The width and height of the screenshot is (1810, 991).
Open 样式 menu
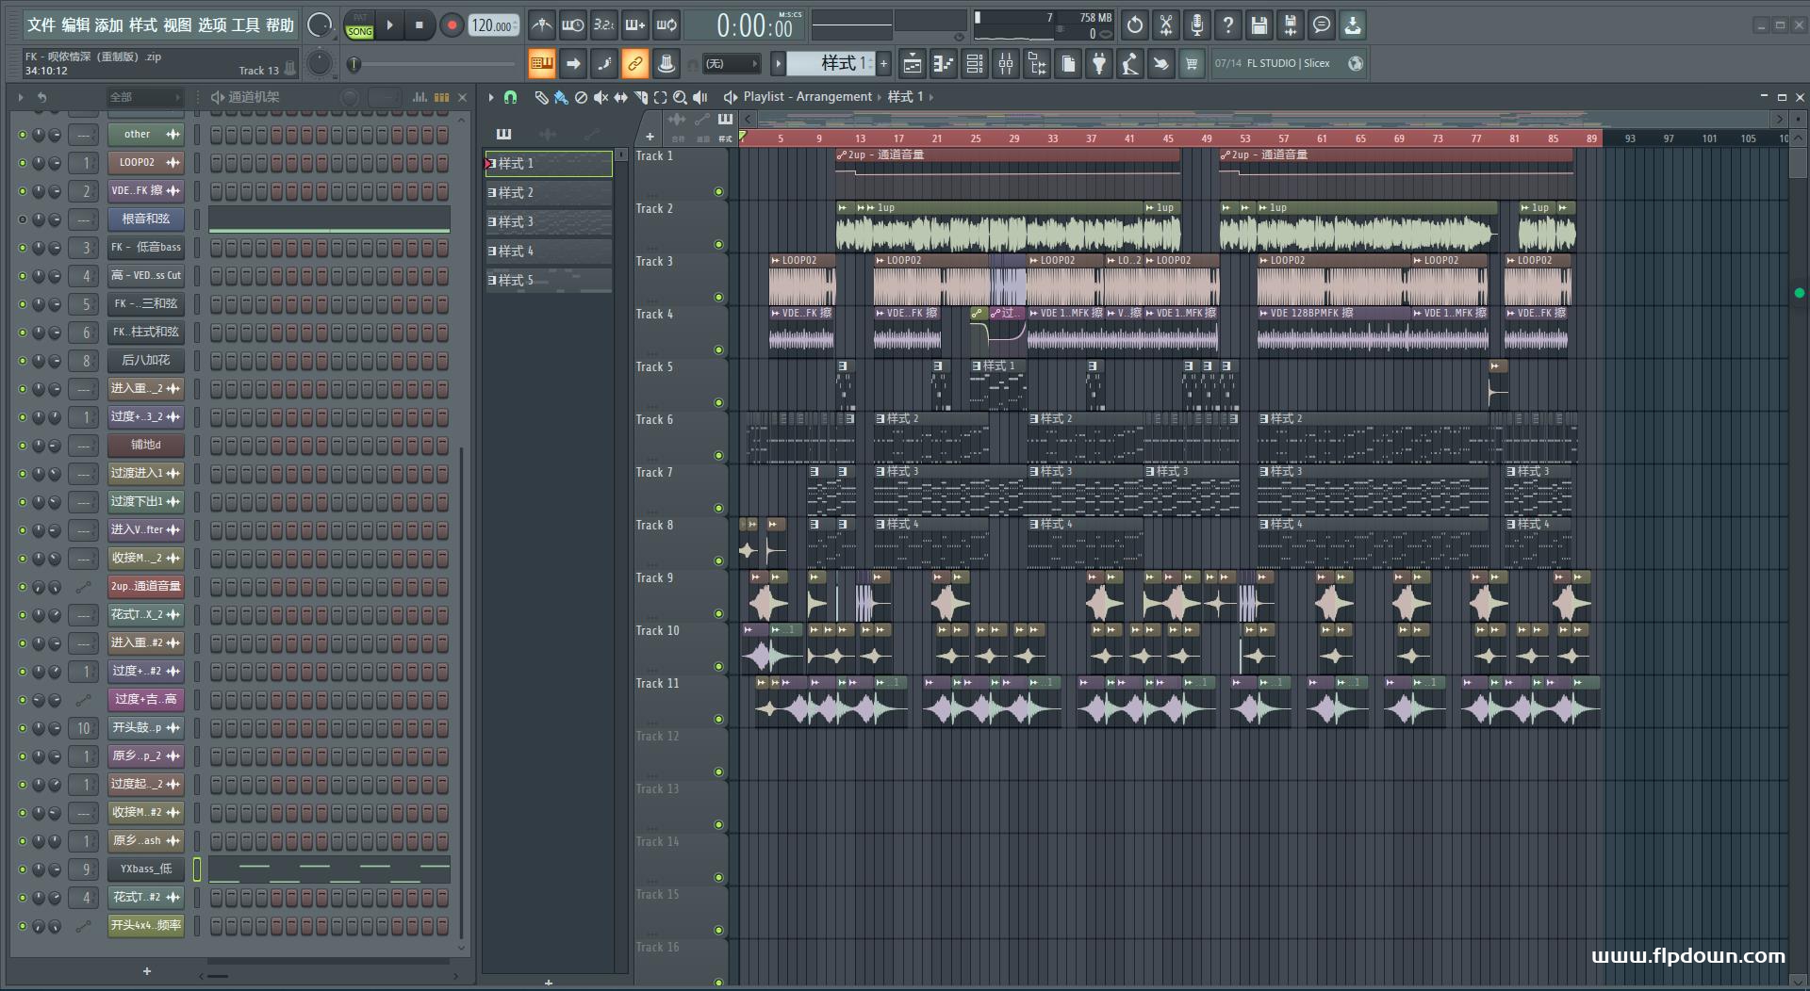(x=143, y=25)
